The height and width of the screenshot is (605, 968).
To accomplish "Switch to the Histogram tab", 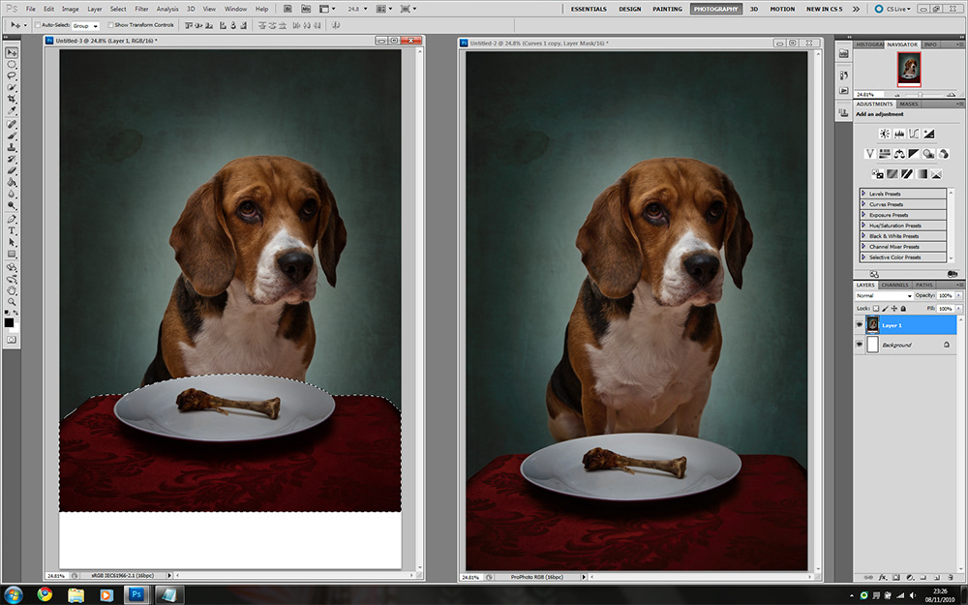I will (x=869, y=45).
